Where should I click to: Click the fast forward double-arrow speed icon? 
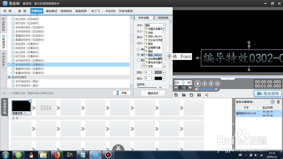[x=190, y=87]
